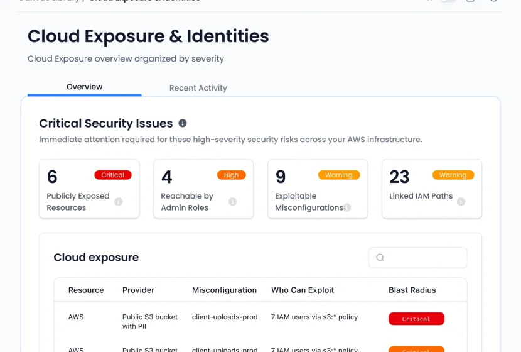The image size is (521, 352).
Task: Click the red Critical blast radius badge
Action: (x=416, y=319)
